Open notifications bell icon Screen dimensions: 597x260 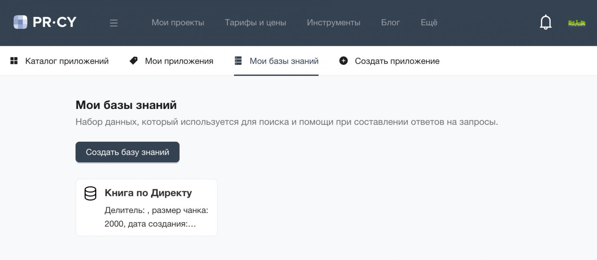point(546,22)
